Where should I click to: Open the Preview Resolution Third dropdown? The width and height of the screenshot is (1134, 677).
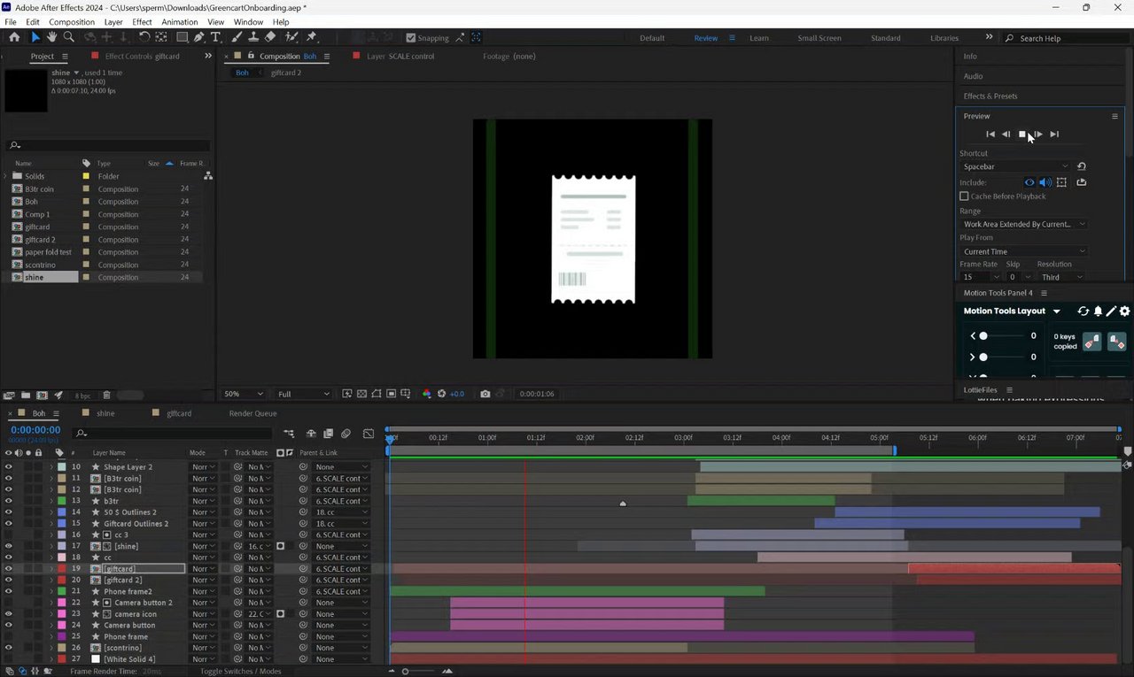[1061, 277]
